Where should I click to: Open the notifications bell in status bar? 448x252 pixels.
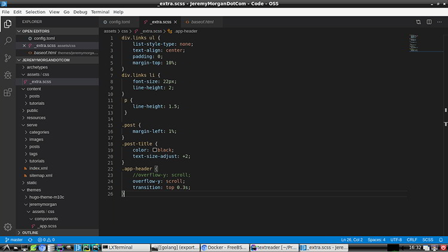(441, 239)
